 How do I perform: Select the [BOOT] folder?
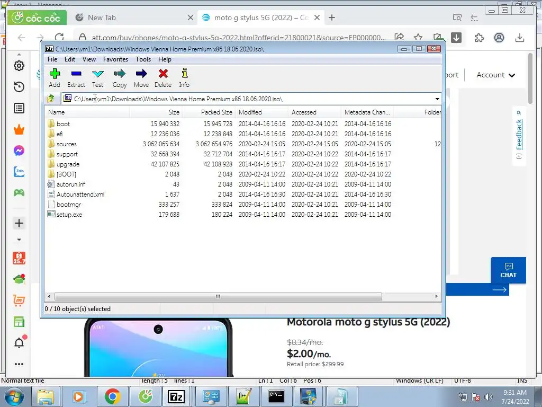point(66,174)
